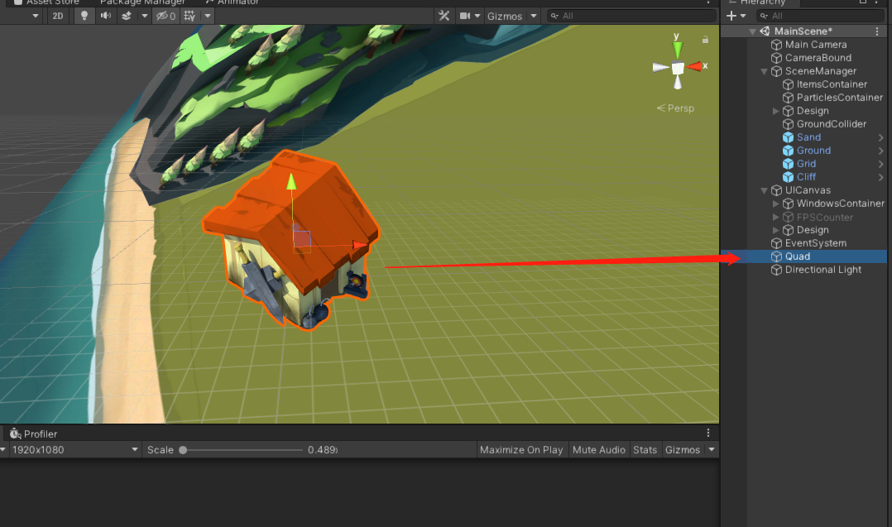892x527 pixels.
Task: Click the Ground prefab cube icon
Action: tap(788, 151)
